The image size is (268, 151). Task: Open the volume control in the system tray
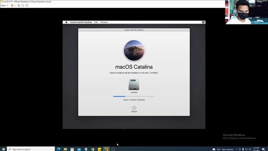click(x=250, y=149)
